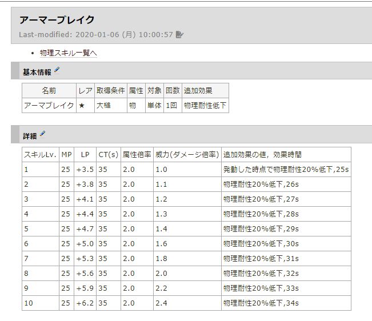Click the ★ rarity cell
This screenshot has width=372, height=321.
click(x=85, y=105)
